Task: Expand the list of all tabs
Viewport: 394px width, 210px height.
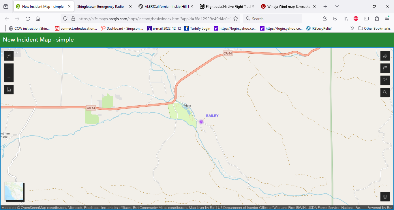Action: click(337, 6)
